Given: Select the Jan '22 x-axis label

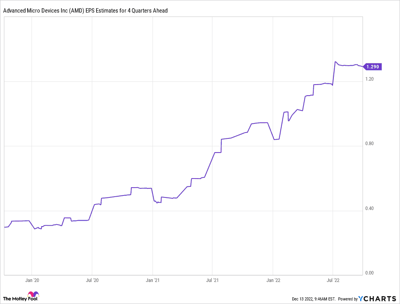Looking at the screenshot, I should point(273,280).
